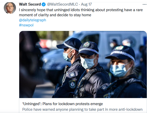Click the tweet line starting 'I sincerely hope'

point(81,10)
